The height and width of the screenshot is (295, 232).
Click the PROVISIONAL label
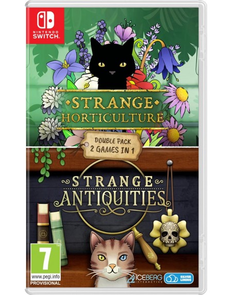coord(45,283)
